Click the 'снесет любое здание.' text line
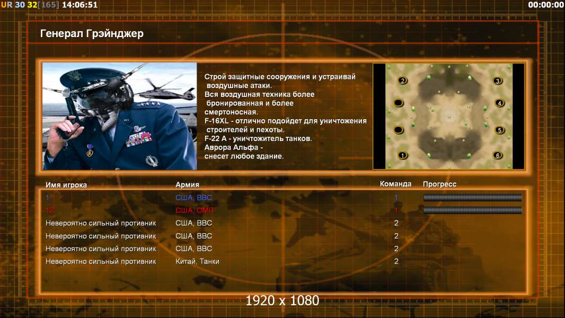This screenshot has height=318, width=565. 244,156
